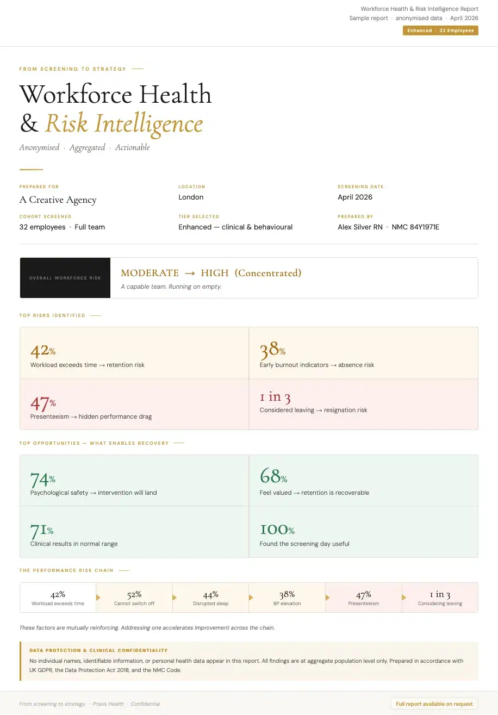Open the 100% found screening day useful card
The height and width of the screenshot is (715, 498).
pyautogui.click(x=364, y=532)
